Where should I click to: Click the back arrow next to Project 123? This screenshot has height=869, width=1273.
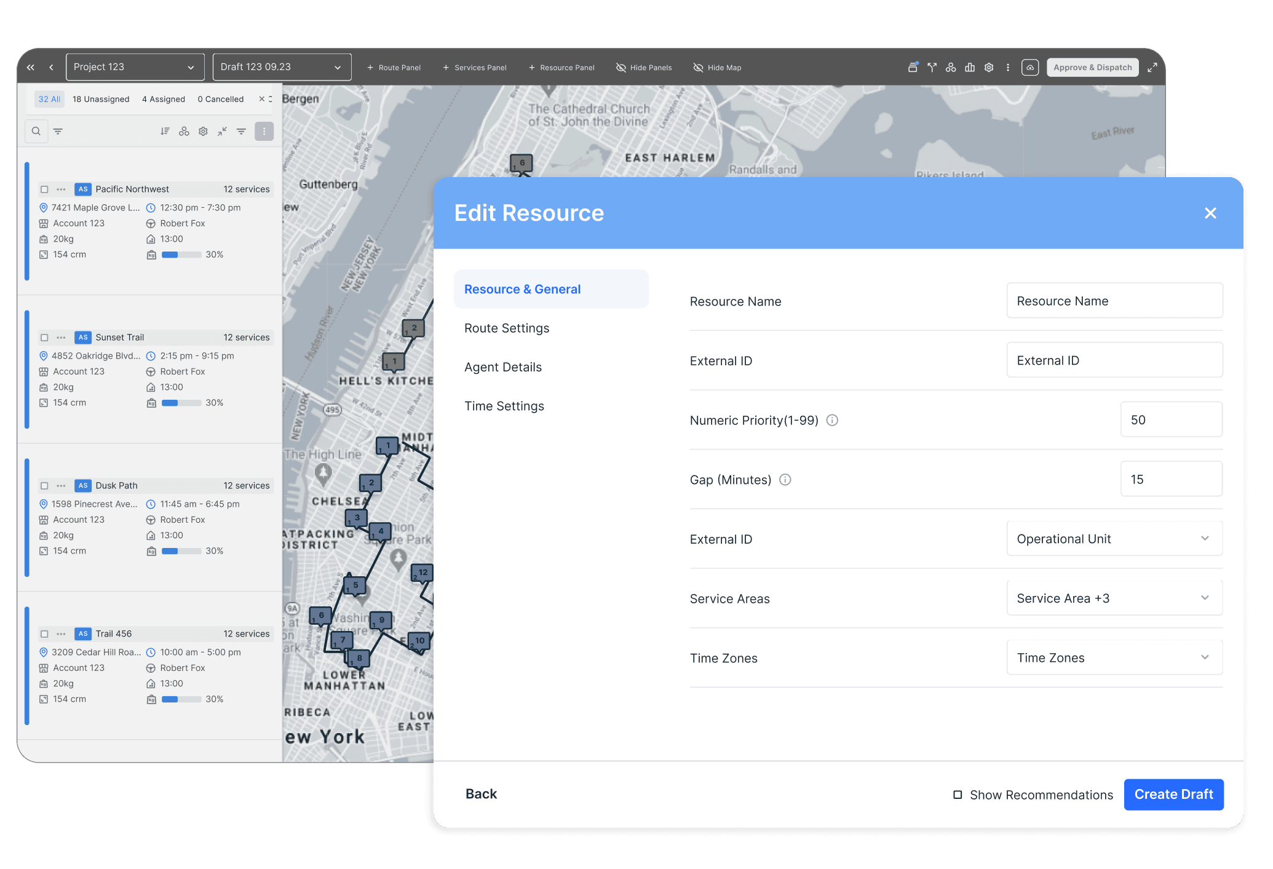tap(52, 68)
